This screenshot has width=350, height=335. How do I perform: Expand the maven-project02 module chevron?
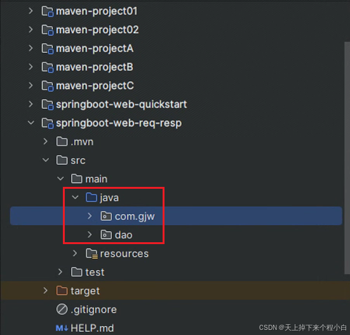pos(30,30)
